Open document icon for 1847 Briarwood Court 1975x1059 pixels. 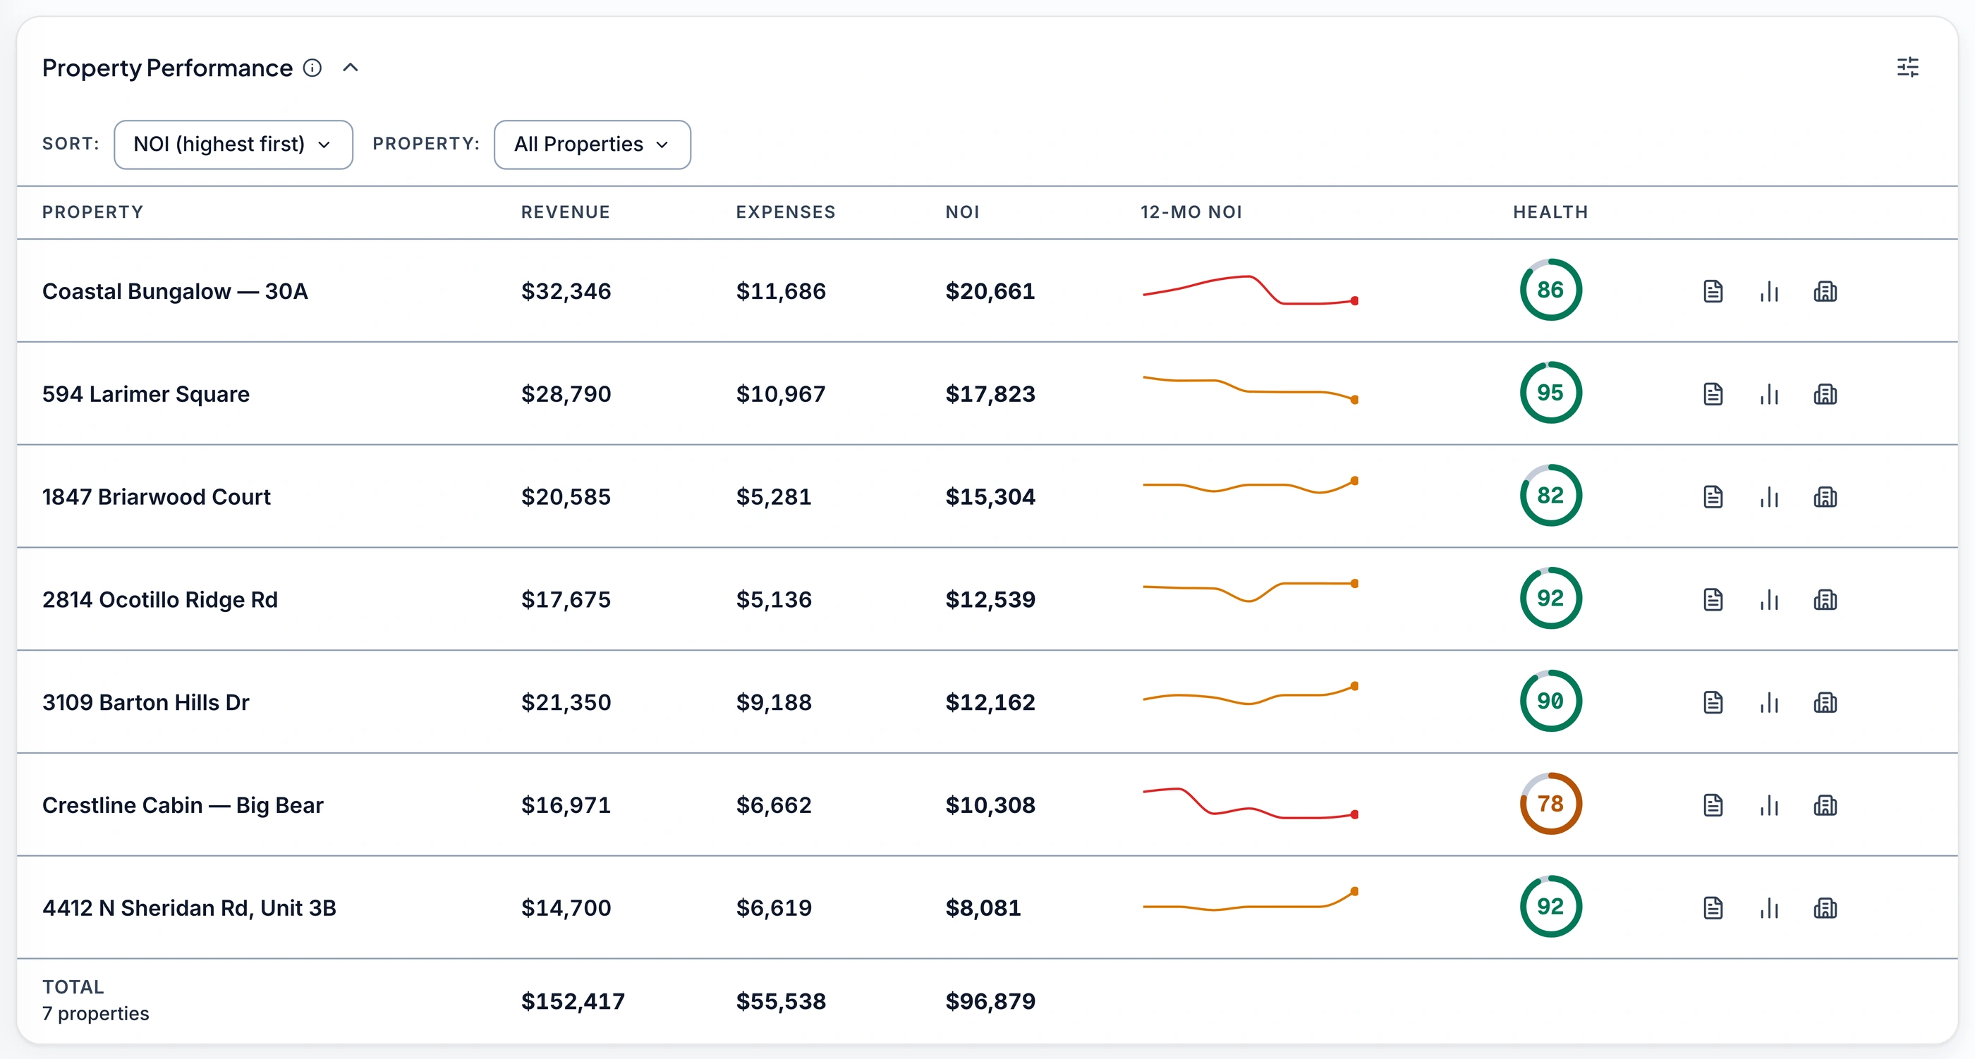(1713, 496)
